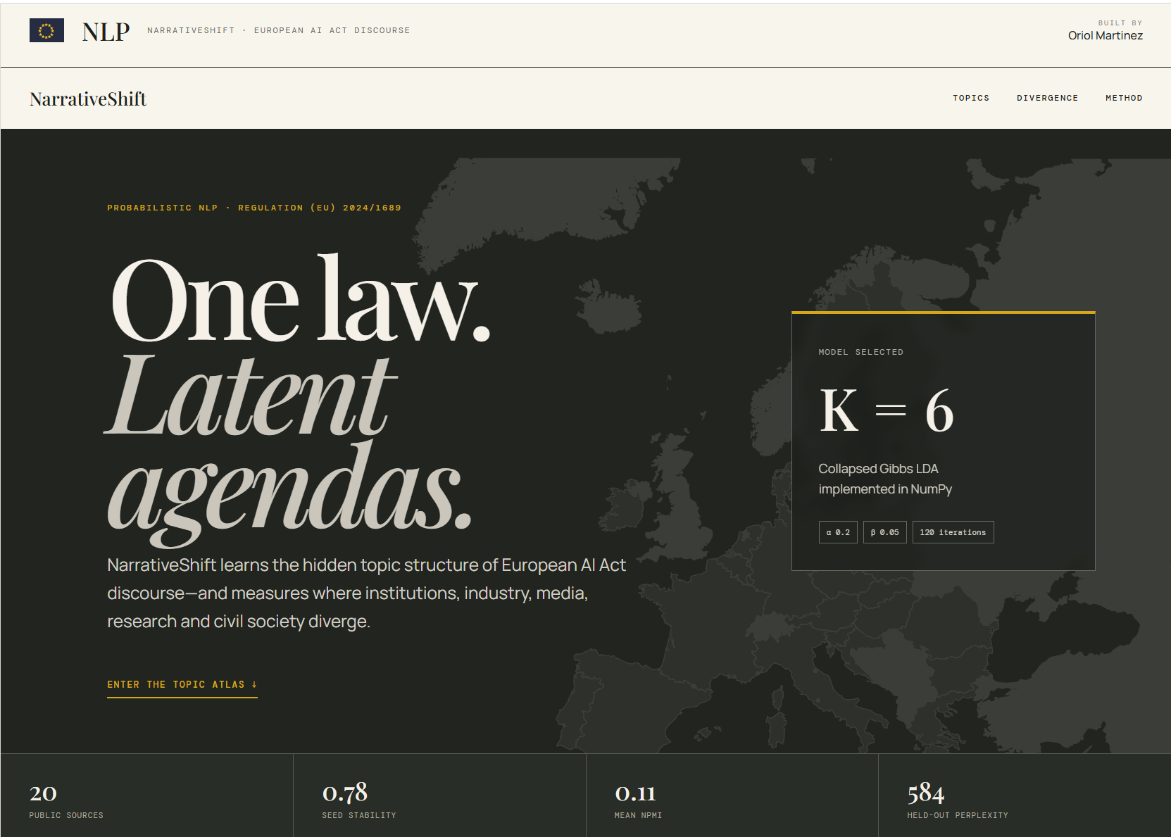Click the One law. headline
Viewport: 1171px width, 837px height.
pos(300,299)
